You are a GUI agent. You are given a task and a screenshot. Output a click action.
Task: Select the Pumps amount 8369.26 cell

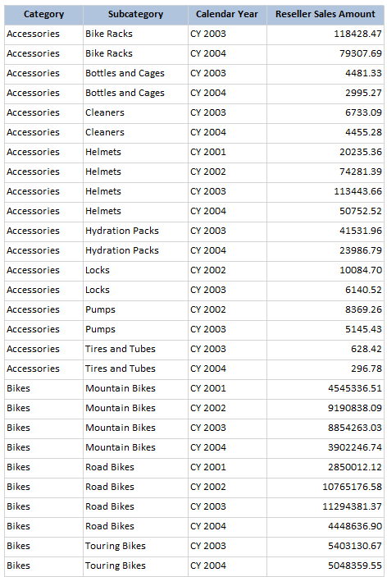coord(326,310)
